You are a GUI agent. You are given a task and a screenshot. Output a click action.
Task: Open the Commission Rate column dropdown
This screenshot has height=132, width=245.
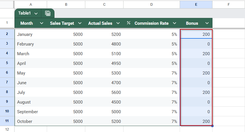click(175, 23)
